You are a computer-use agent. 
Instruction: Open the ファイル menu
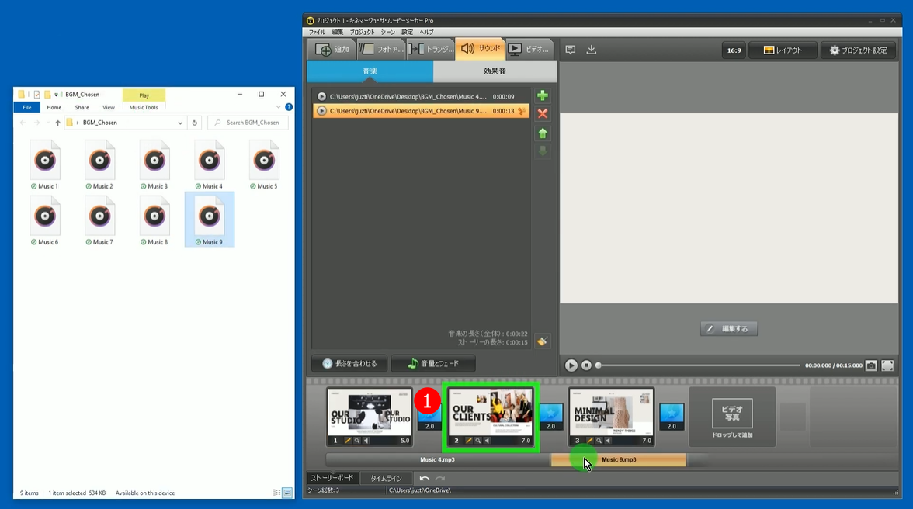(x=317, y=32)
